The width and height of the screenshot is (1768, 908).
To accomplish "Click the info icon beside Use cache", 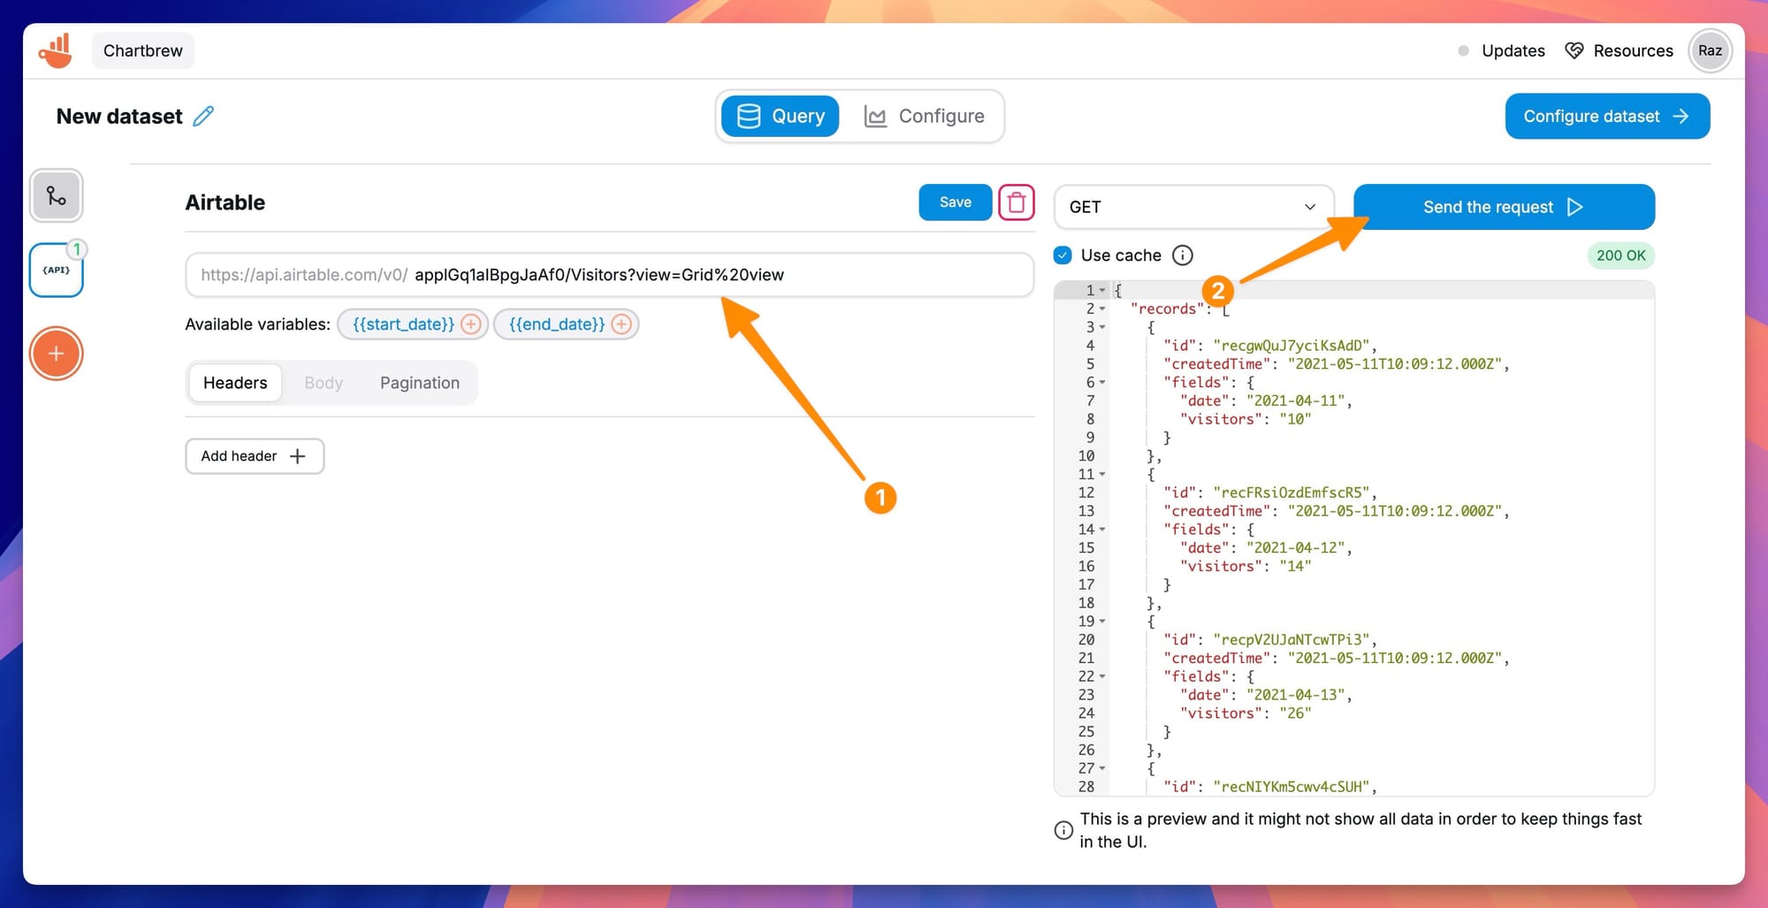I will point(1183,255).
